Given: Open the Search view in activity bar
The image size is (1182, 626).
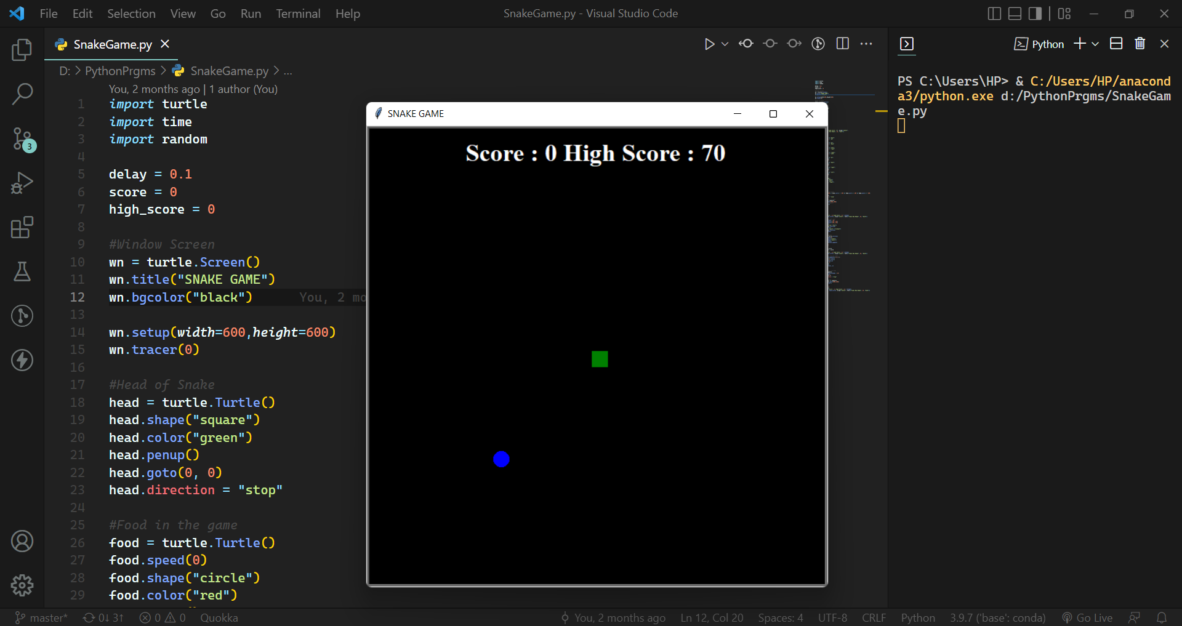Looking at the screenshot, I should [x=22, y=94].
